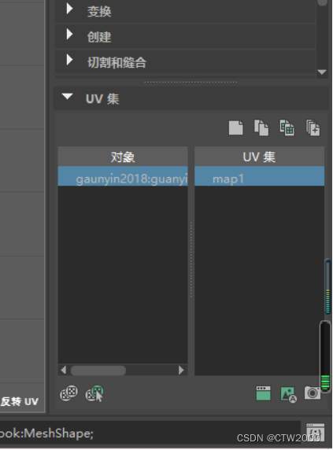This screenshot has width=333, height=450.
Task: Click the object list right scroll arrow
Action: [181, 371]
